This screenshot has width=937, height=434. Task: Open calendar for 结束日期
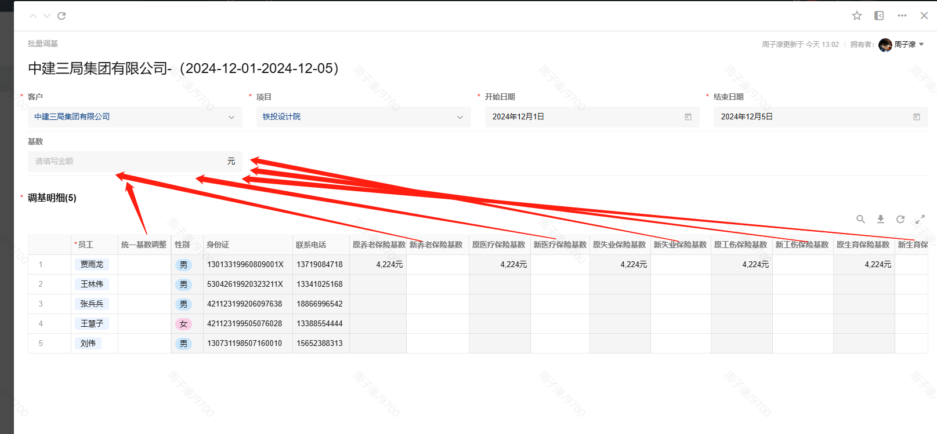(x=917, y=117)
